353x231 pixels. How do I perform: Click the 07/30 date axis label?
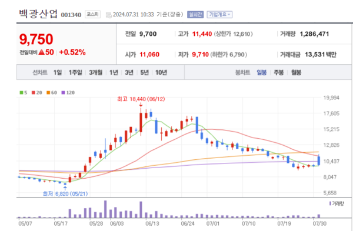click(x=319, y=223)
